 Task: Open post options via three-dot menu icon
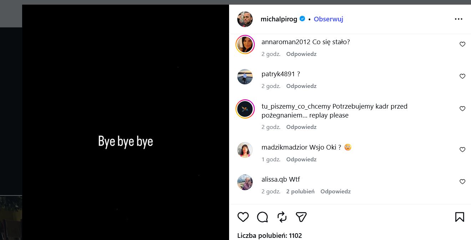[x=459, y=19]
